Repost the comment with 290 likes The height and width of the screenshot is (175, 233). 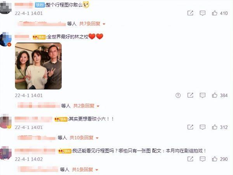pyautogui.click(x=190, y=159)
